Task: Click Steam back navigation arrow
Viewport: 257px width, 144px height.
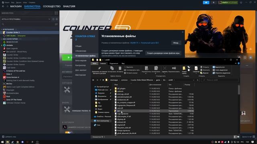Action: (3, 6)
